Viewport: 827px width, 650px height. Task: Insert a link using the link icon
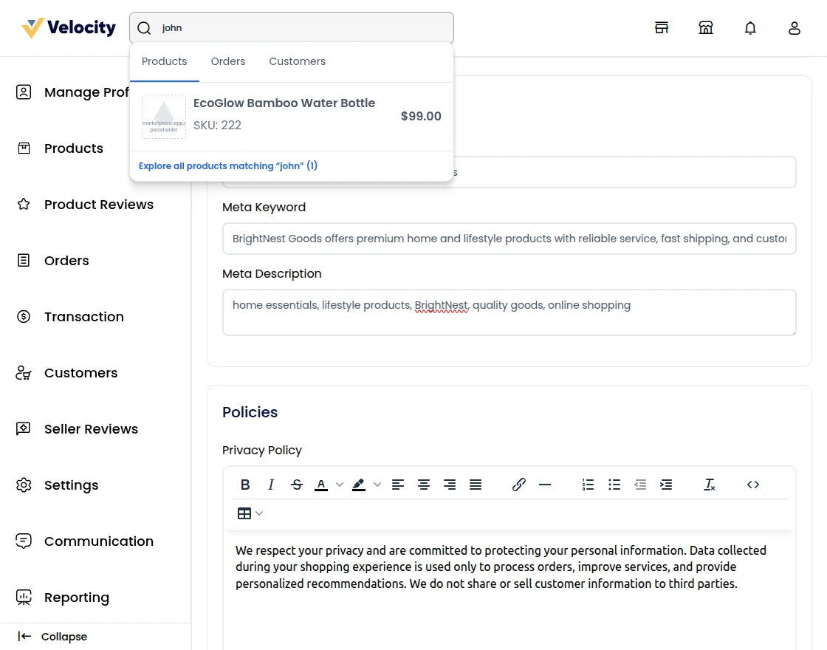tap(518, 485)
